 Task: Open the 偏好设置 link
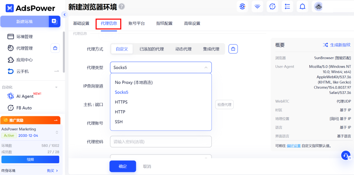point(294,146)
